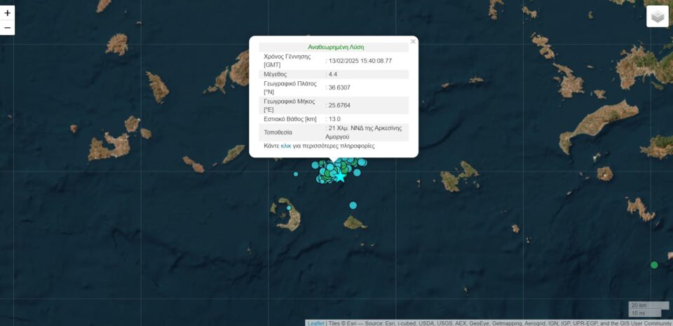673x326 pixels.
Task: Click the large cyan circle right of the star
Action: click(357, 172)
